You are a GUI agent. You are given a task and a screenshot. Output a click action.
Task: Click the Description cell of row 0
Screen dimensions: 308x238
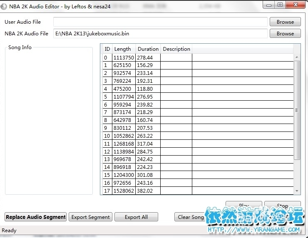[176, 57]
